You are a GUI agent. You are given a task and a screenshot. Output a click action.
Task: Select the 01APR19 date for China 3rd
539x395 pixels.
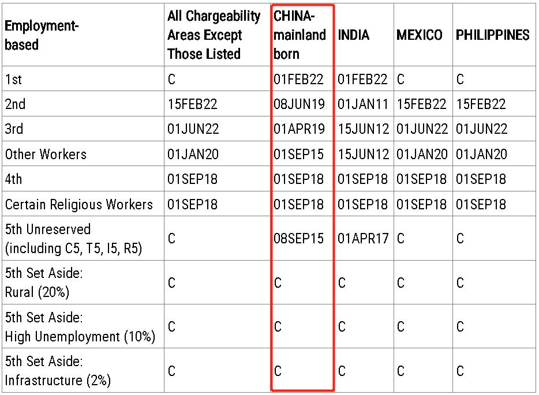(x=299, y=129)
